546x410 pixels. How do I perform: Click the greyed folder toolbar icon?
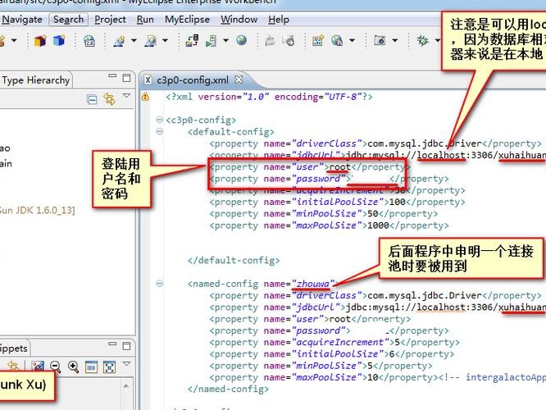(x=271, y=41)
